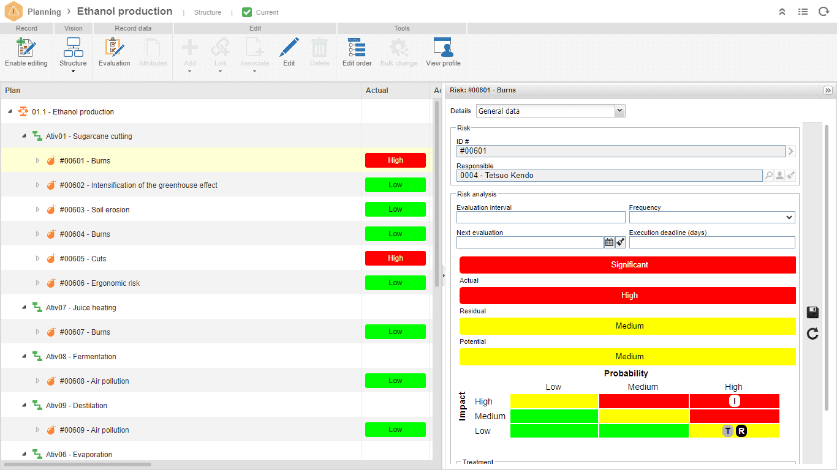The width and height of the screenshot is (837, 470).
Task: Save risk data using floppy disk icon
Action: coord(813,313)
